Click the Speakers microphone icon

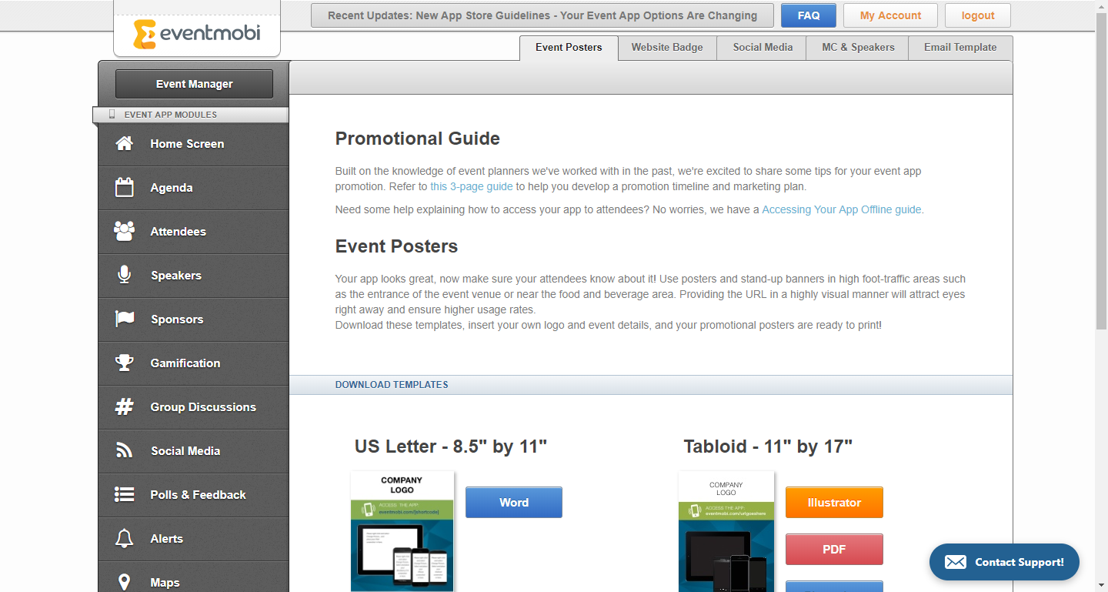[x=124, y=276]
